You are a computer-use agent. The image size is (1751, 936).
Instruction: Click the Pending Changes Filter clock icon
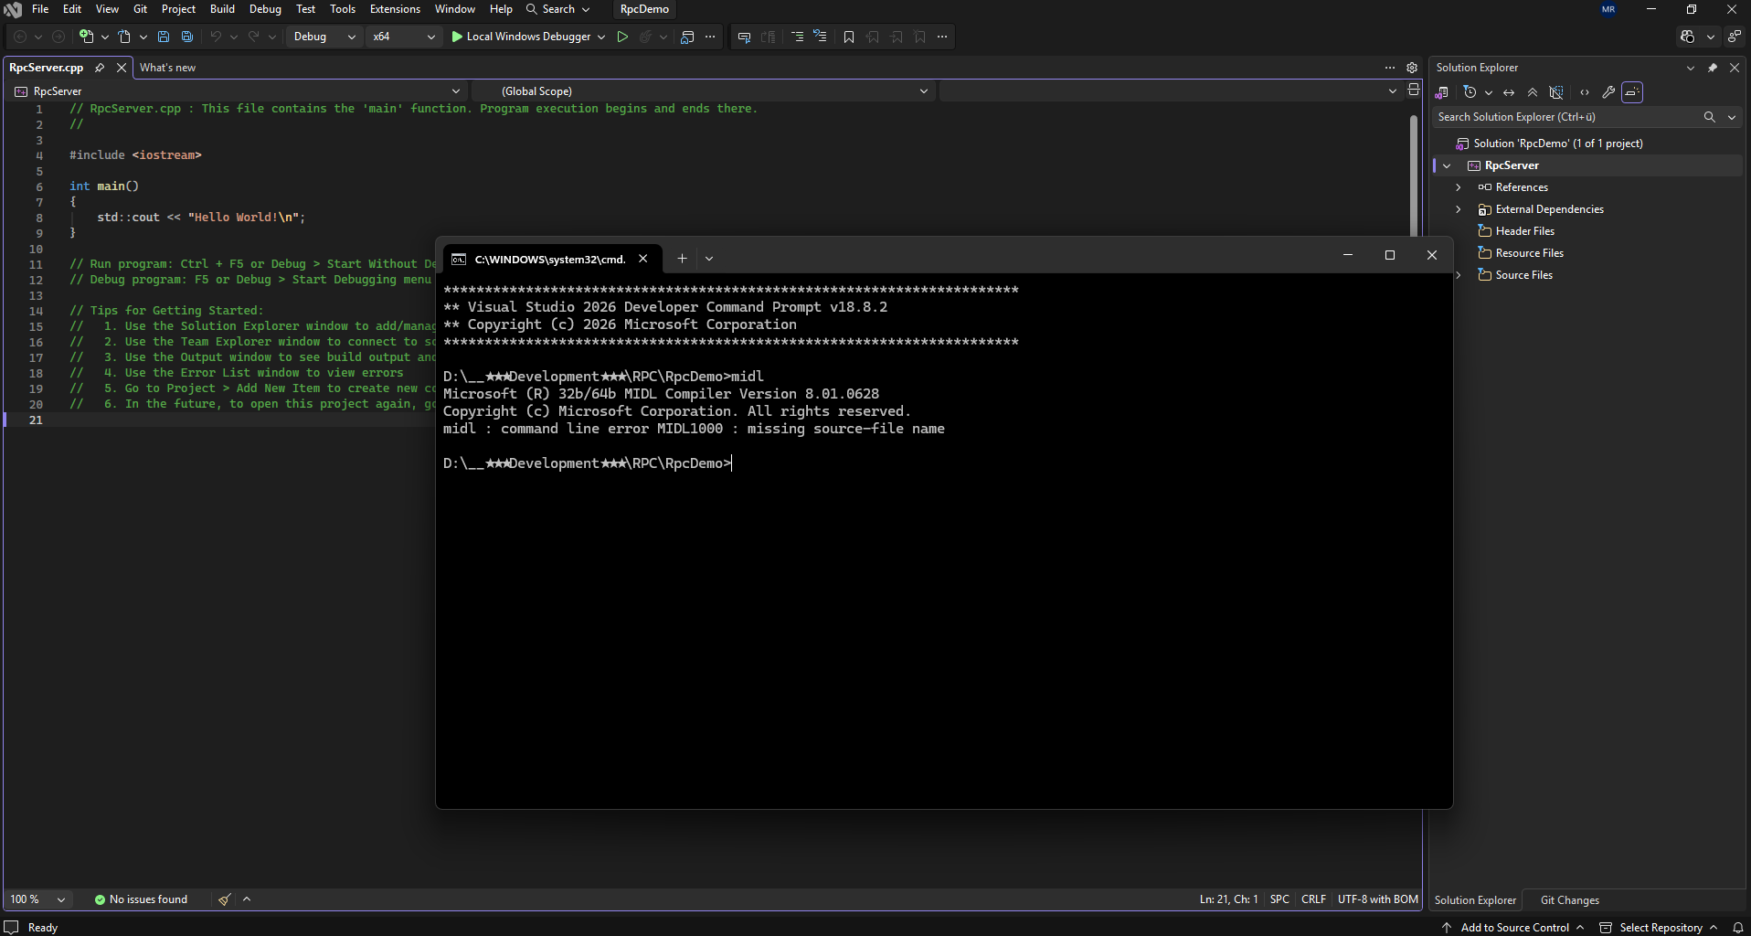tap(1470, 92)
